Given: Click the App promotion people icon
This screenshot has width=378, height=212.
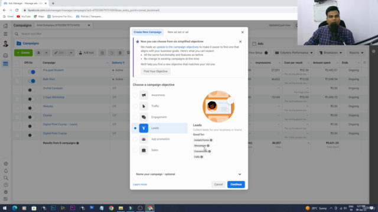Looking at the screenshot, I should tap(144, 139).
